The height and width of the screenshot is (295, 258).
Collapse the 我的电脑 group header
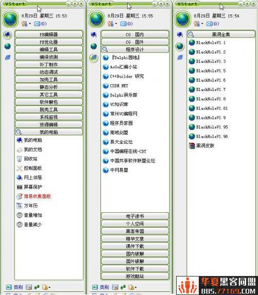(x=49, y=132)
